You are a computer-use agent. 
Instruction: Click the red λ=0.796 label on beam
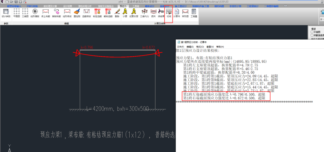point(87,47)
